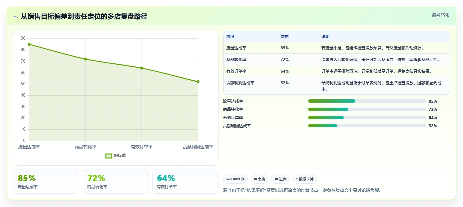Click 72% next to 商品转化率 progress bar
Screen dimensions: 463x207
point(433,109)
